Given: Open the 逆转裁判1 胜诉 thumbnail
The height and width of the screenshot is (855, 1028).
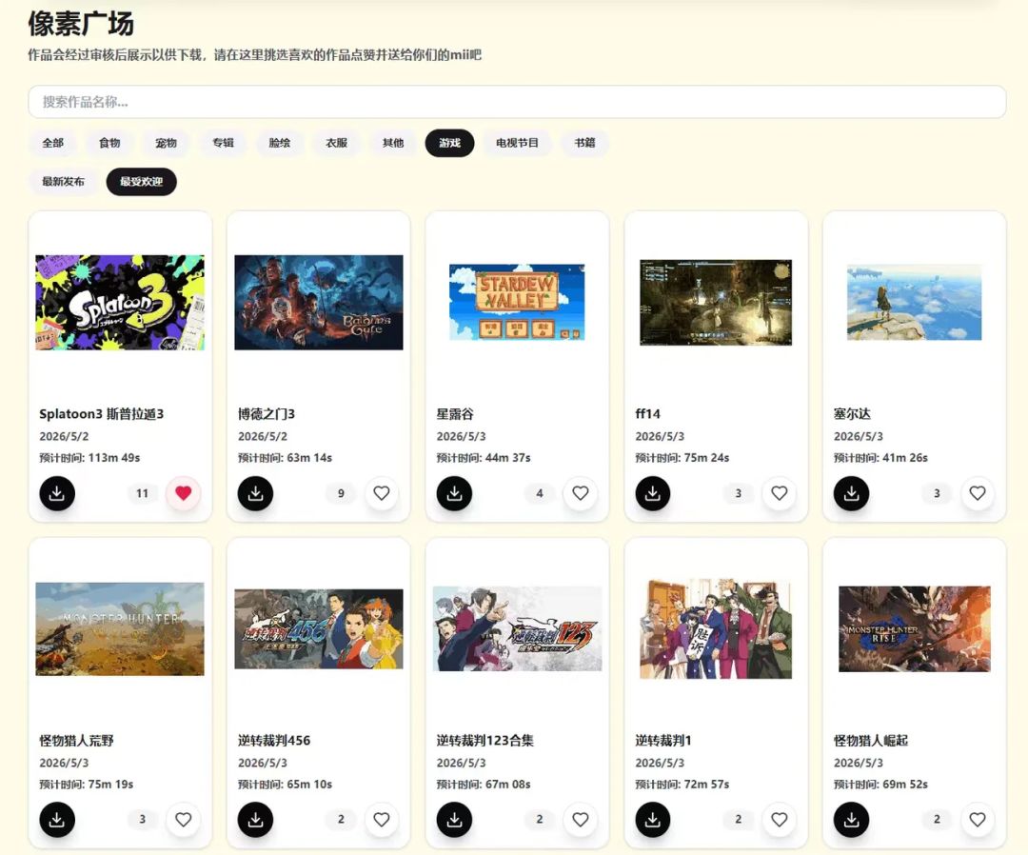Looking at the screenshot, I should (x=716, y=628).
